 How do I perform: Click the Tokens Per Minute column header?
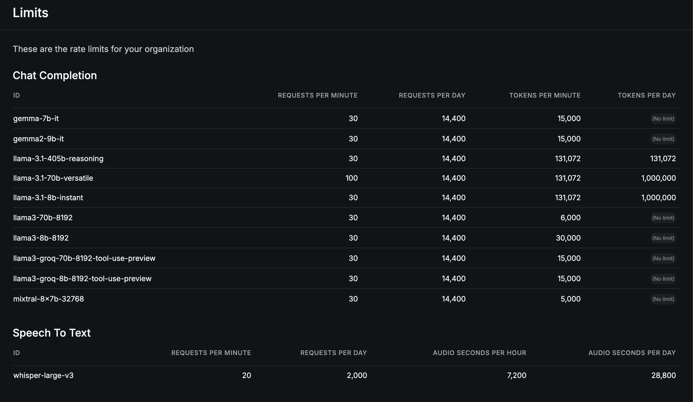pyautogui.click(x=545, y=95)
